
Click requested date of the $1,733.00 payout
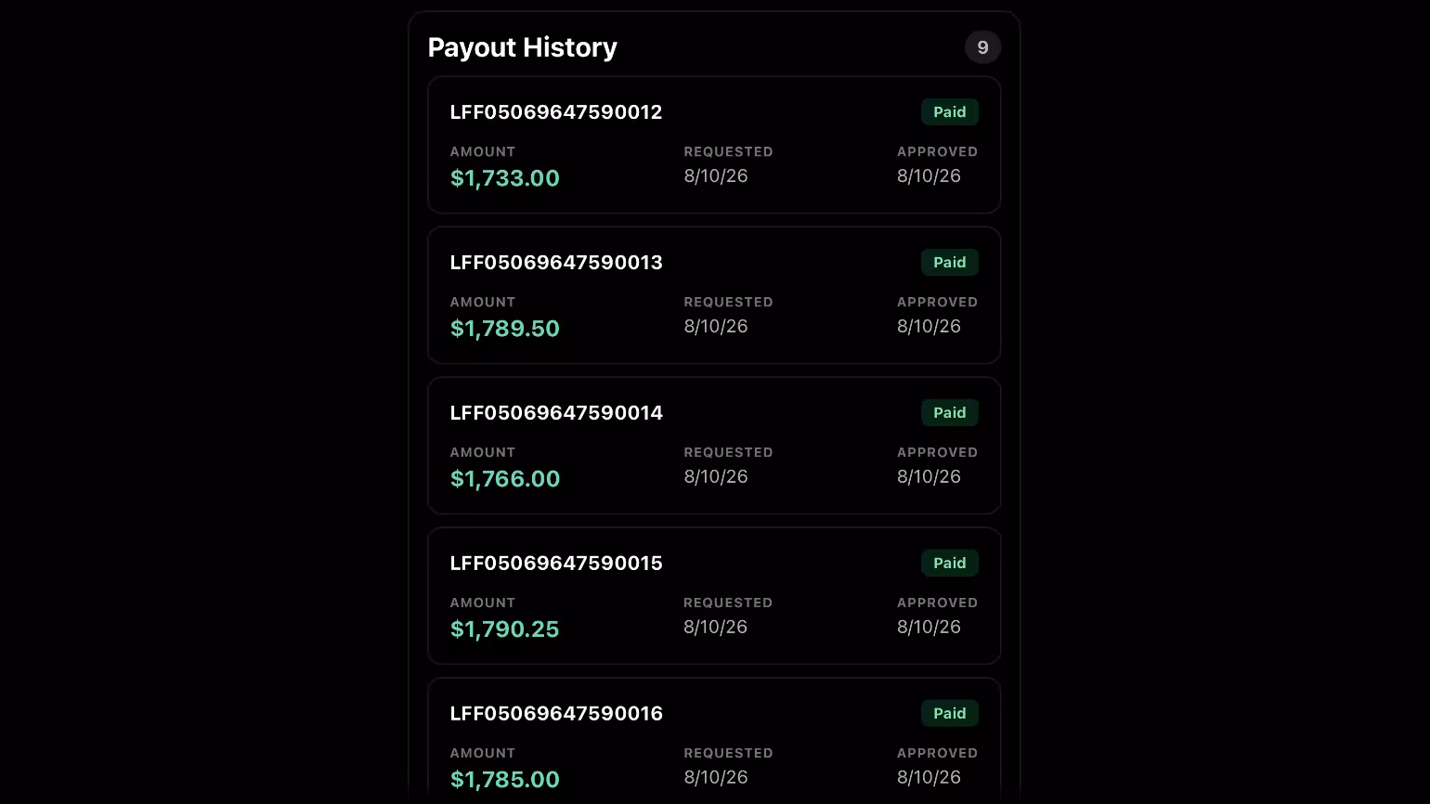tap(716, 176)
